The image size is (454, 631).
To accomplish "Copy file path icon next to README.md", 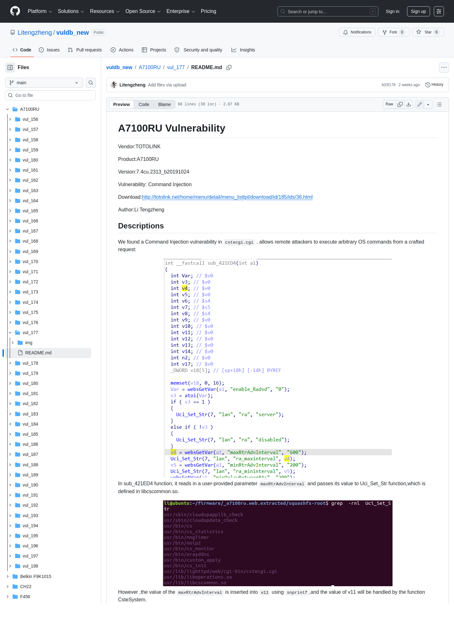I will (x=229, y=68).
